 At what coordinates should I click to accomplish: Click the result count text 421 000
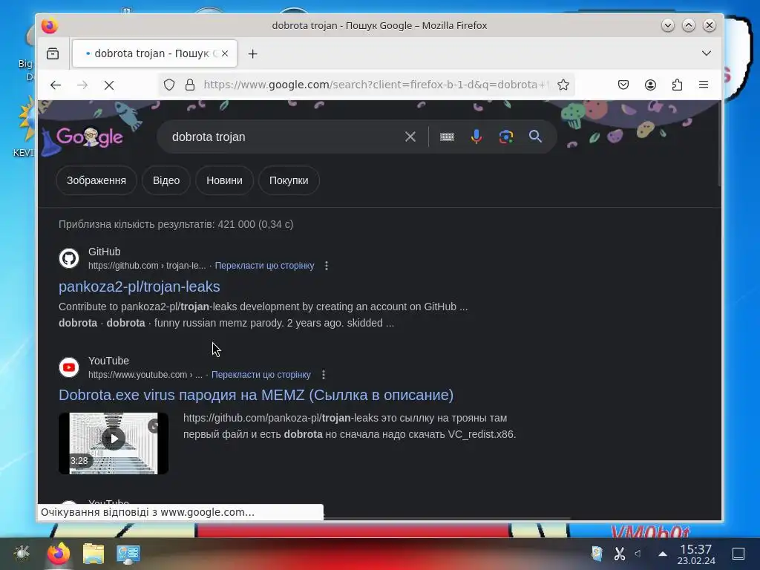click(x=176, y=224)
